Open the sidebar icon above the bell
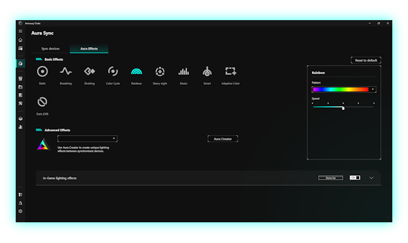The height and width of the screenshot is (243, 408). tap(20, 195)
